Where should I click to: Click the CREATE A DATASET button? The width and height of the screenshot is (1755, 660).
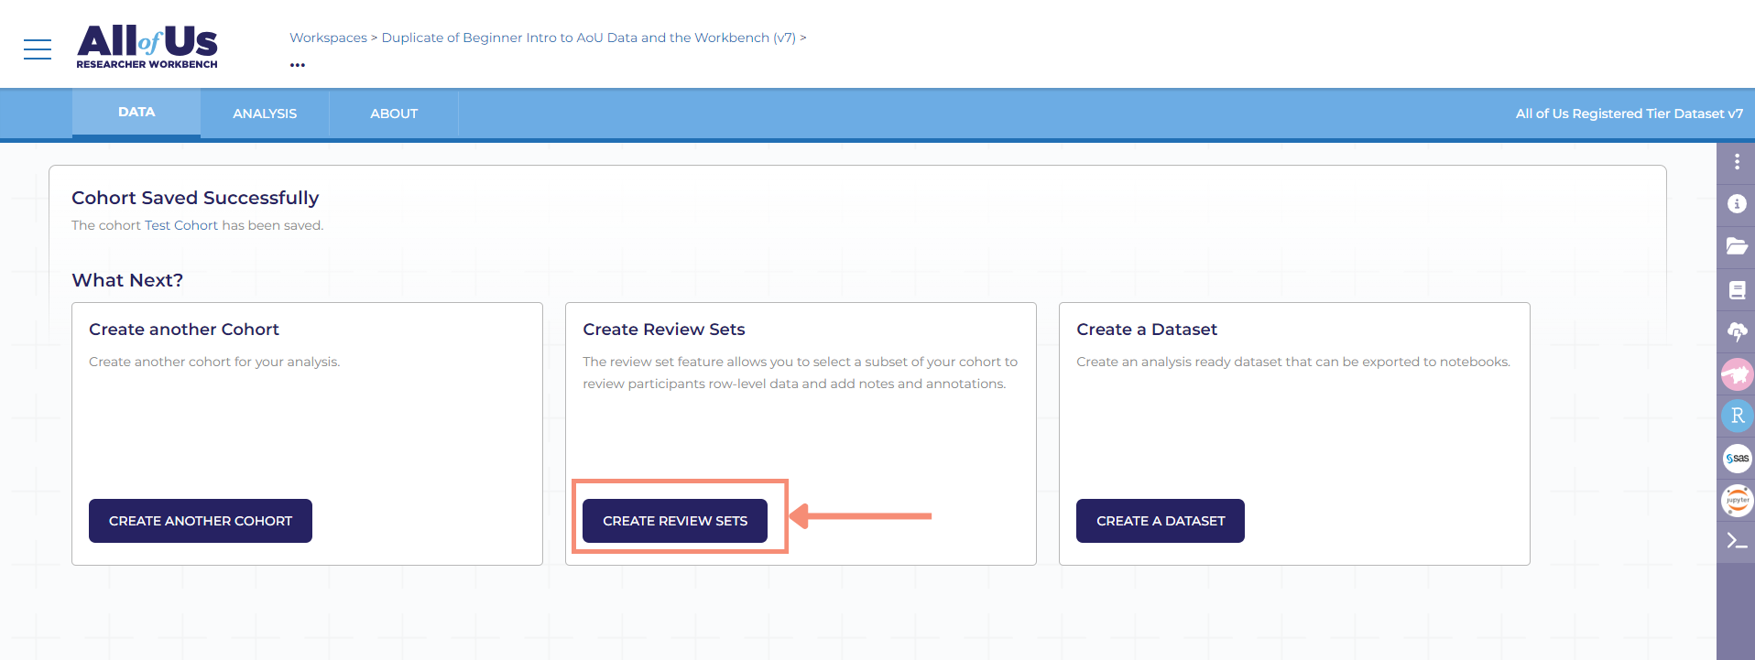pos(1161,521)
